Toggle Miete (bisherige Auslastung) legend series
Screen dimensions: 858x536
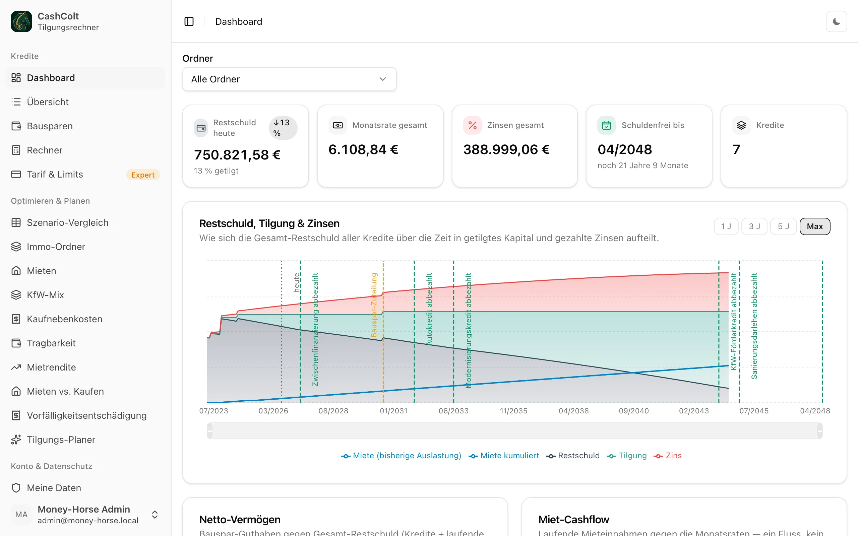coord(401,456)
